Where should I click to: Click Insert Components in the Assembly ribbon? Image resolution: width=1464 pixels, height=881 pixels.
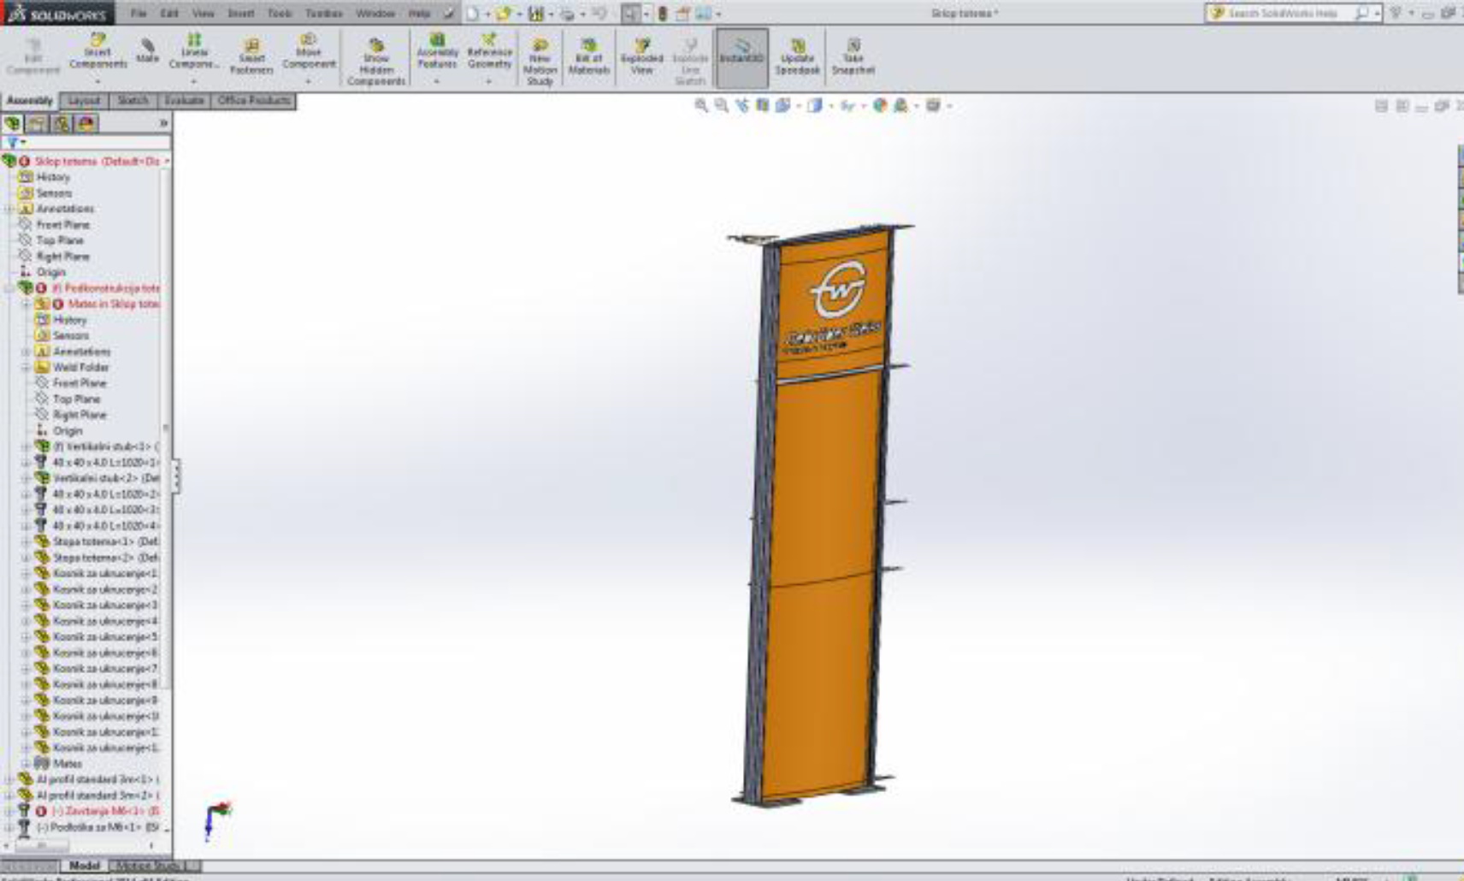click(x=97, y=52)
